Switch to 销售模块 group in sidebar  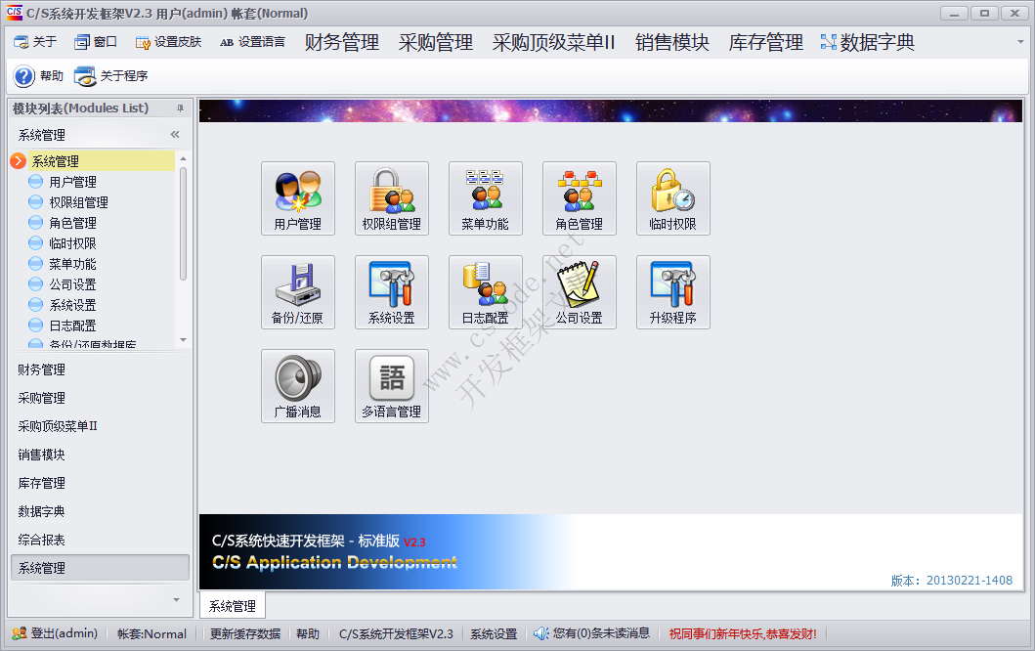pos(100,455)
